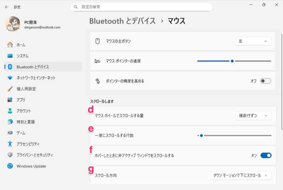Open the マウスの主ボタン dropdown set to 左
Image resolution: width=283 pixels, height=190 pixels.
[253, 41]
